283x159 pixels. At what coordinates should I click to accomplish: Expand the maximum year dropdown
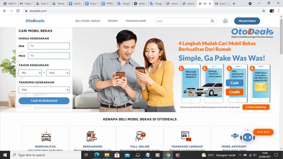[x=58, y=73]
